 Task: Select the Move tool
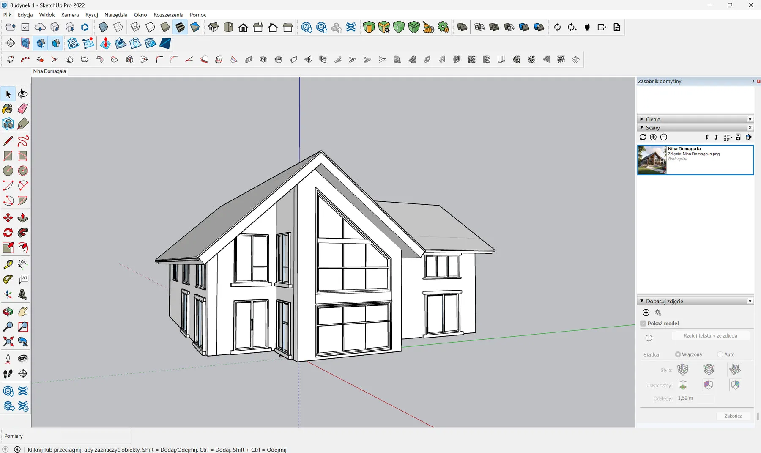tap(8, 218)
